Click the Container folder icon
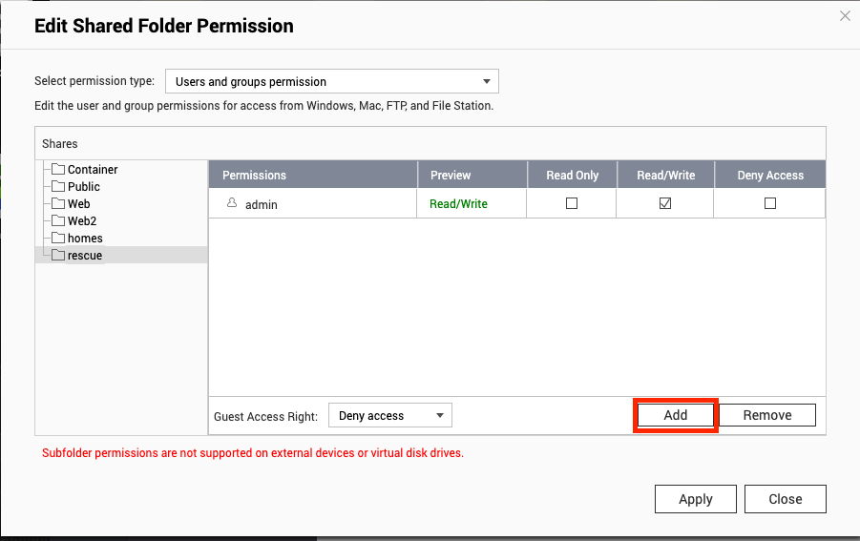860x541 pixels. [58, 169]
